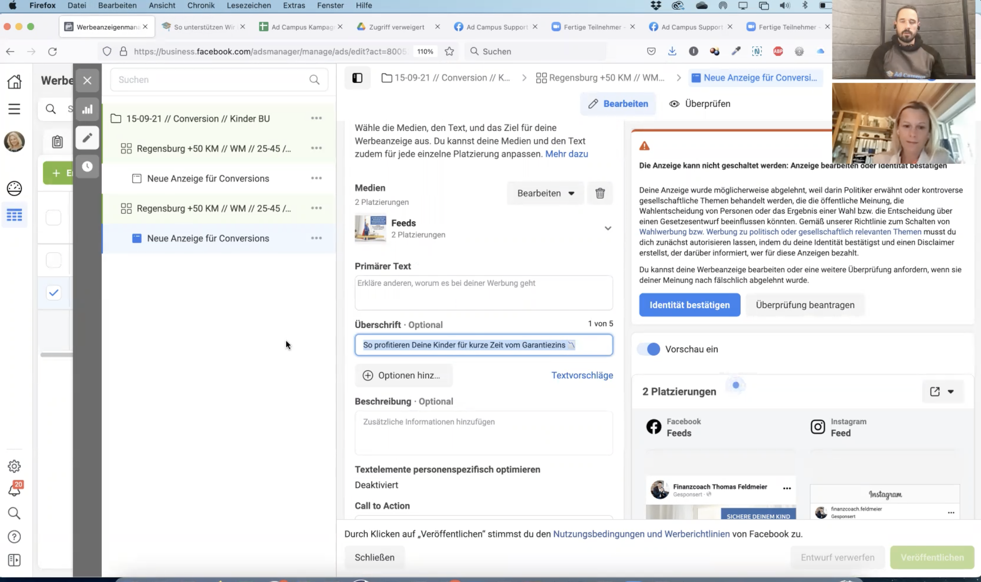Tick the second empty checkbox in campaign table
This screenshot has height=582, width=981.
(53, 260)
